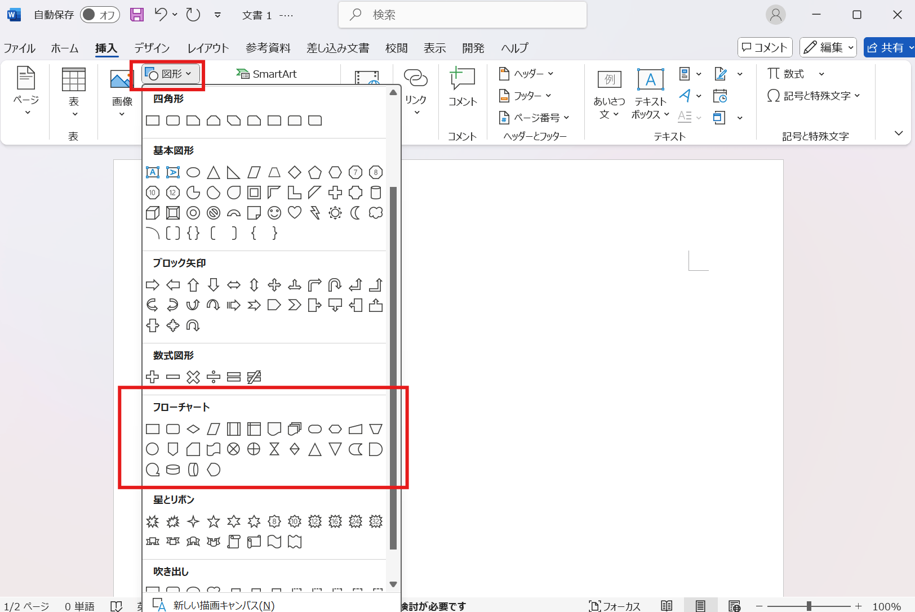915x612 pixels.
Task: Enable フォーカス mode in status bar
Action: 616,606
